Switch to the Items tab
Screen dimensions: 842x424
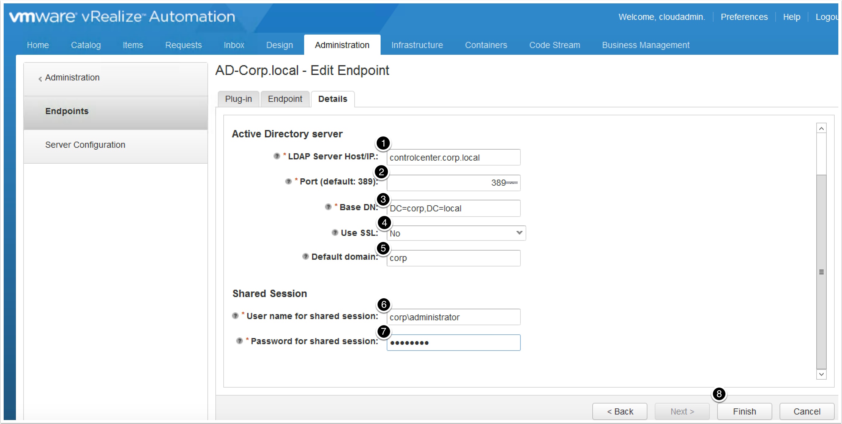tap(133, 45)
